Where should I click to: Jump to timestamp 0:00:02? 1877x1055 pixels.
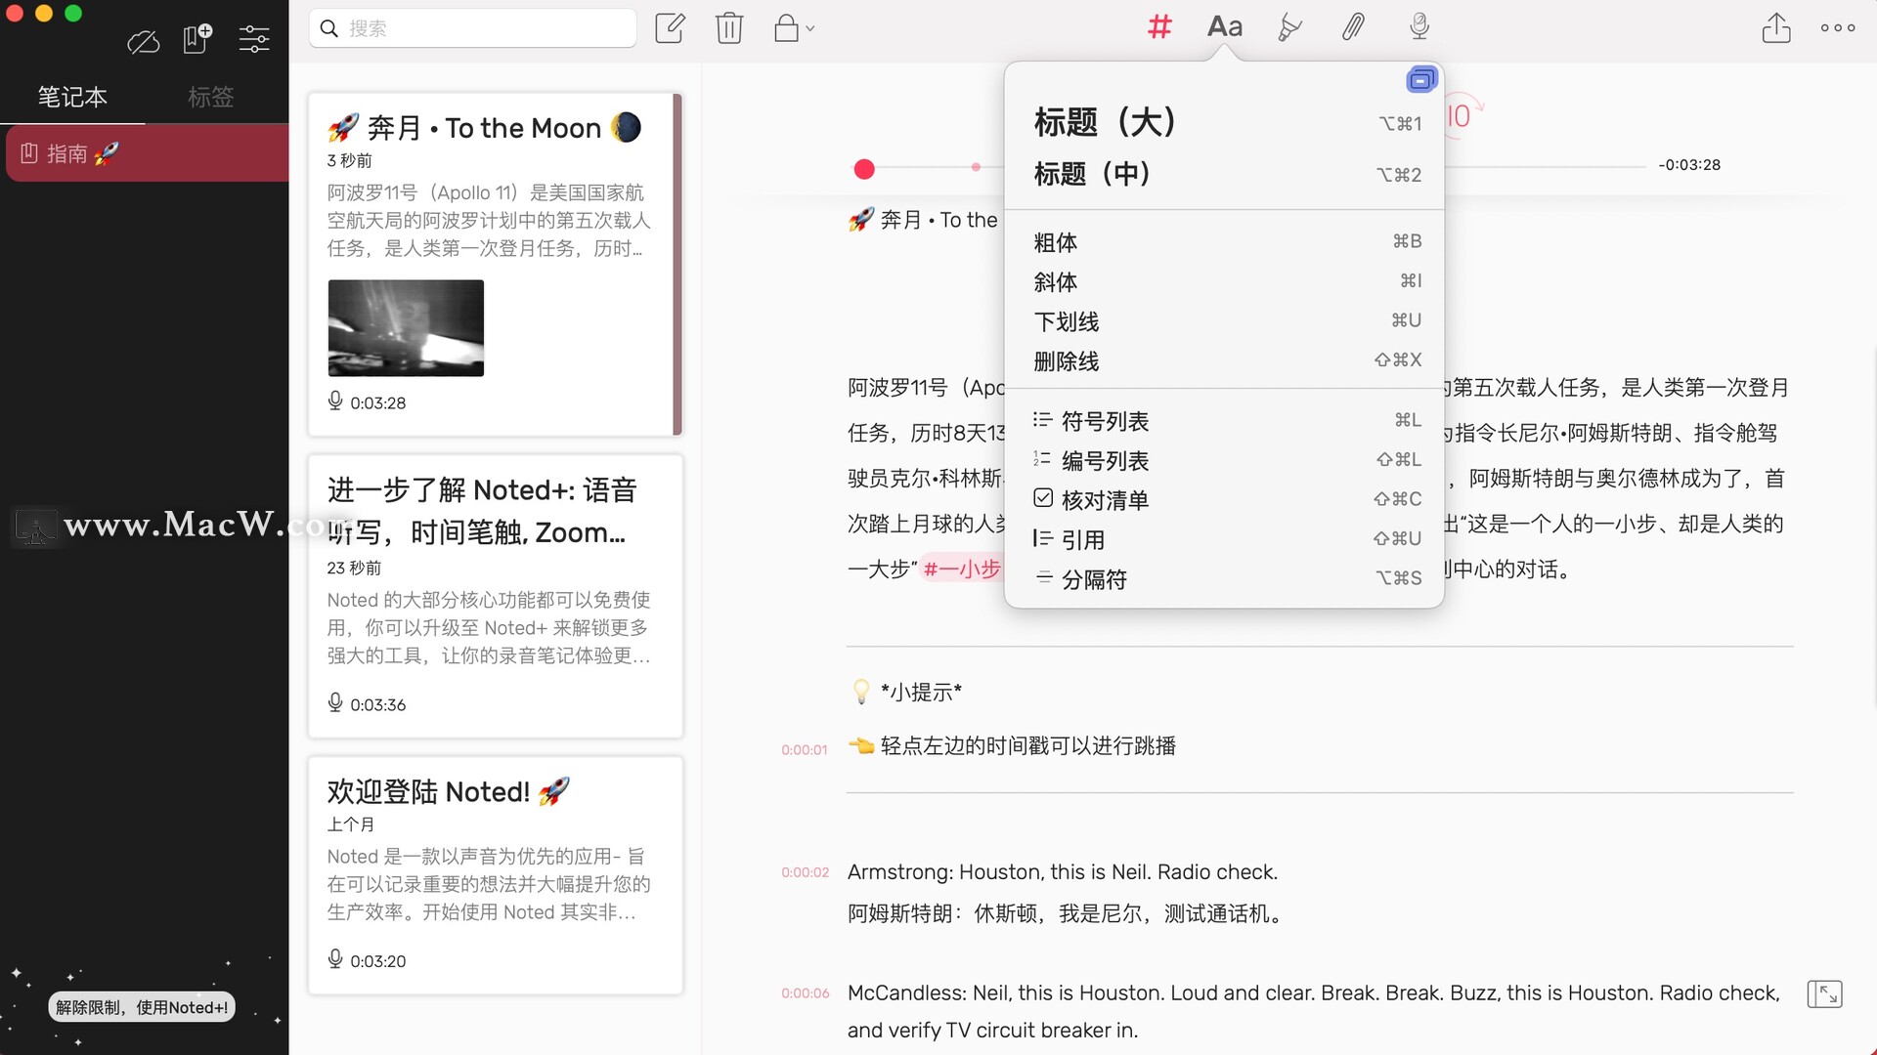coord(805,872)
